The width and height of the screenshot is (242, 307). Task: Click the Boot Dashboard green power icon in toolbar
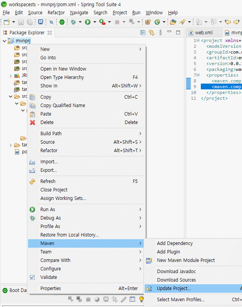pos(62,22)
